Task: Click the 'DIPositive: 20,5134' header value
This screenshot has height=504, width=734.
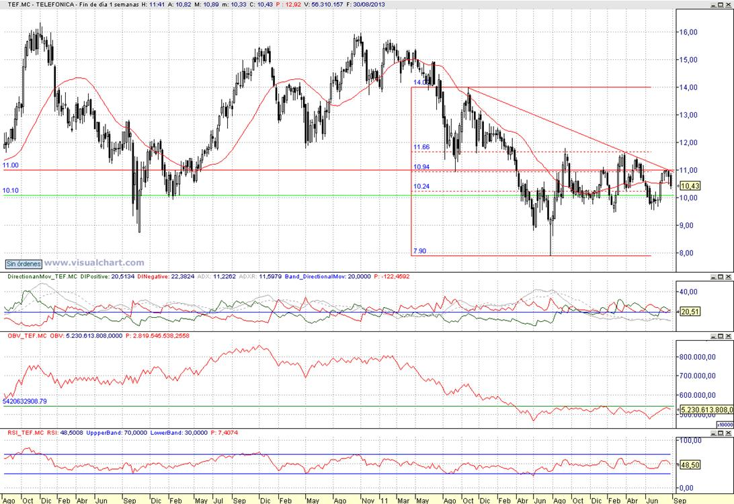Action: [107, 277]
